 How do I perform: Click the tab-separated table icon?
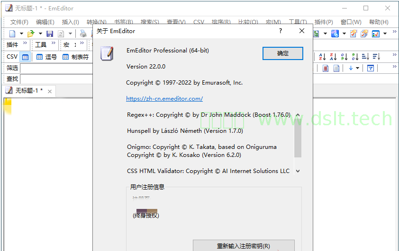click(x=66, y=57)
